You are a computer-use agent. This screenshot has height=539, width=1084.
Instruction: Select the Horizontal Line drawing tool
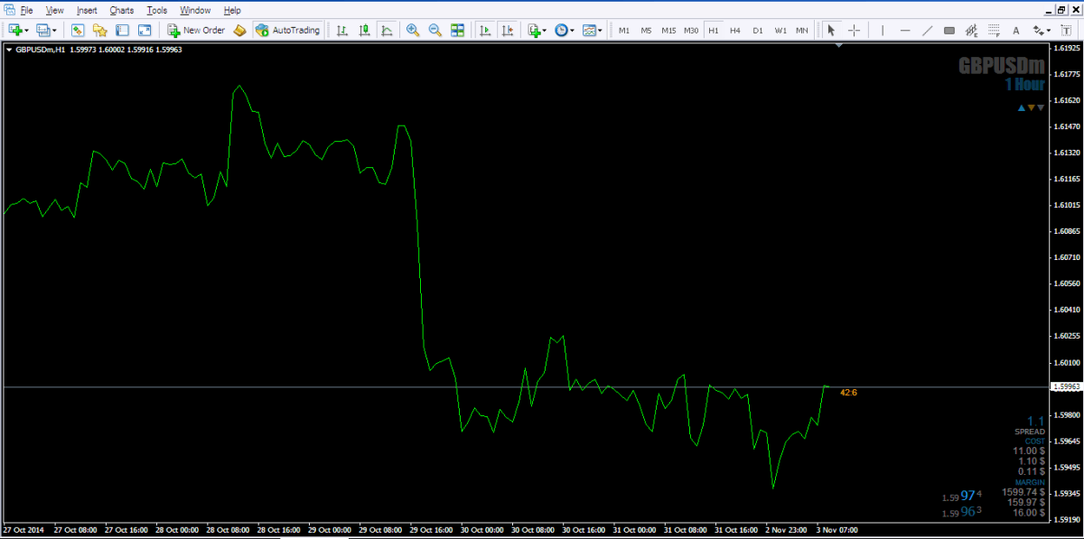pos(905,30)
